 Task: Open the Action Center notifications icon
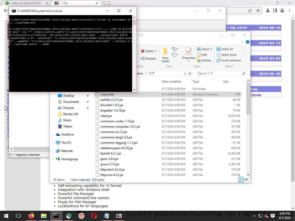(x=273, y=216)
